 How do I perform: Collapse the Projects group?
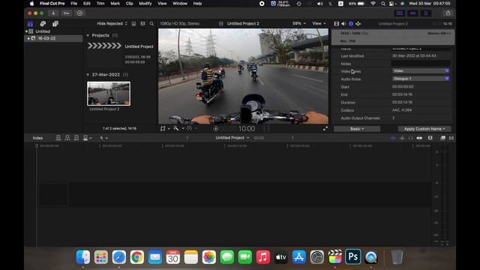(88, 35)
